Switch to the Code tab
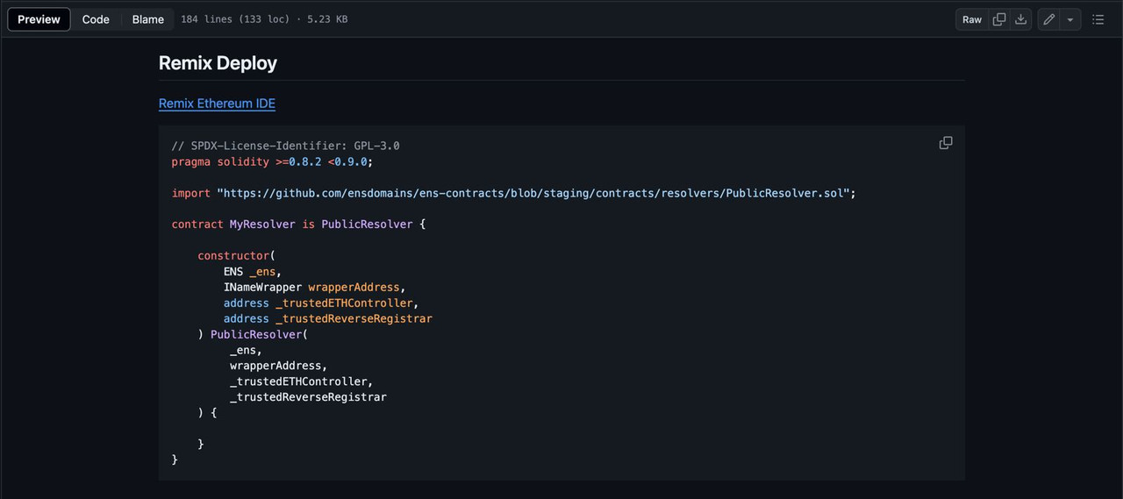 pos(96,19)
